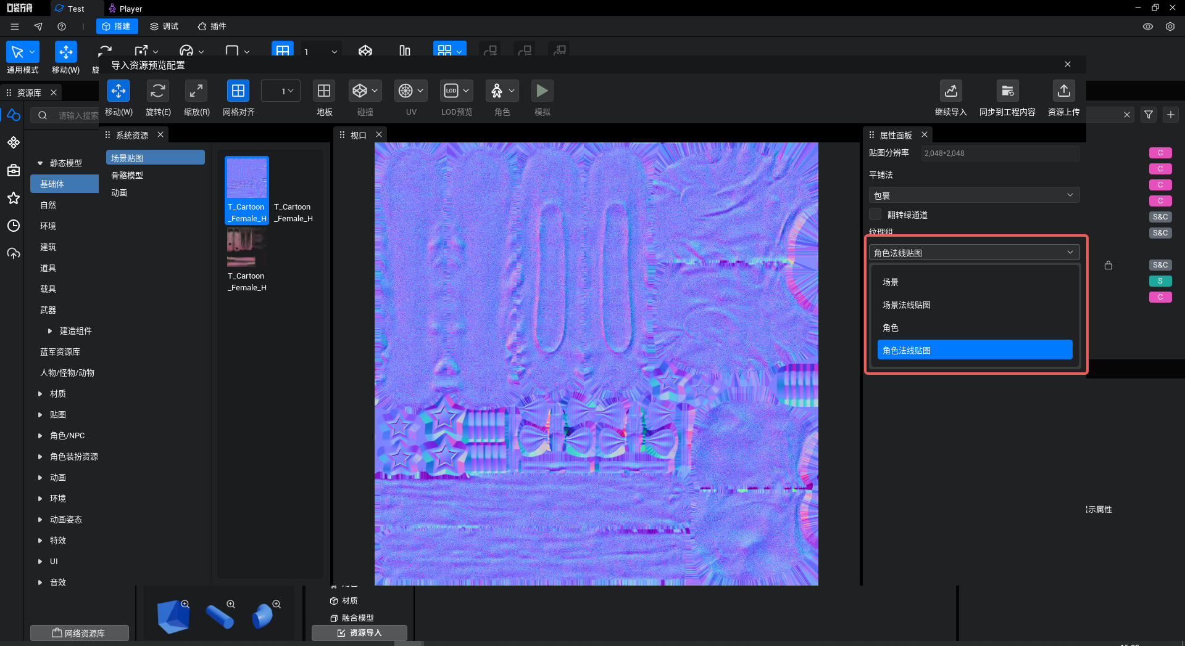1185x646 pixels.
Task: Open the settings hexagon icon top right
Action: tap(1170, 27)
